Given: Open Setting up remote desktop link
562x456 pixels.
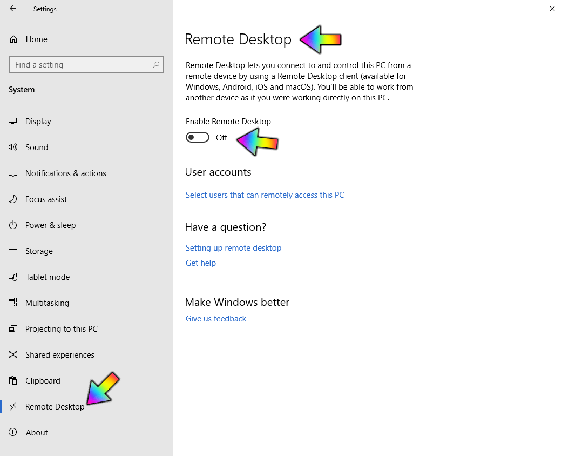Looking at the screenshot, I should 233,248.
